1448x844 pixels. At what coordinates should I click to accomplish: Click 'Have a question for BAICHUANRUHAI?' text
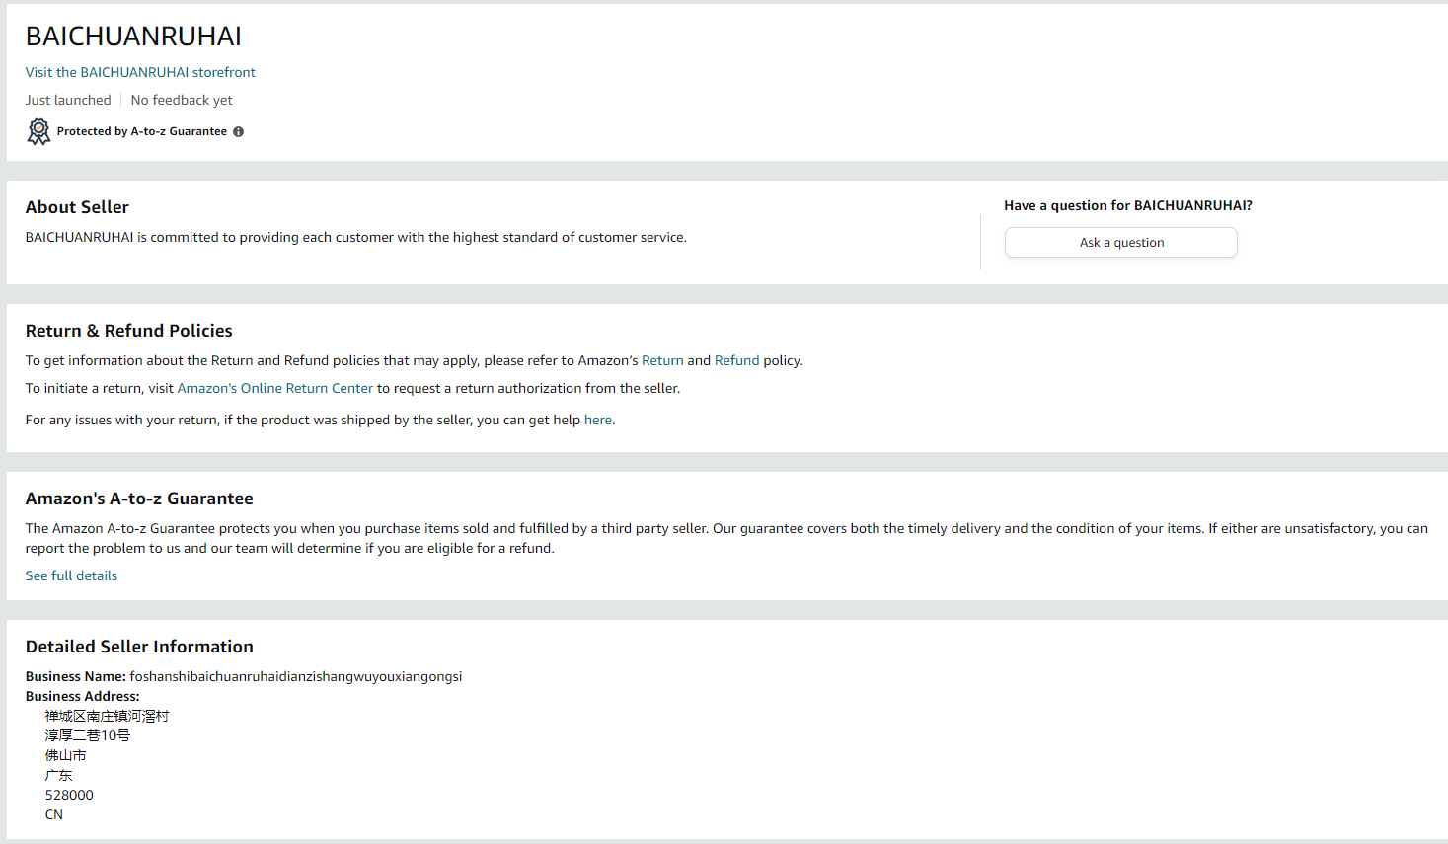click(x=1128, y=205)
